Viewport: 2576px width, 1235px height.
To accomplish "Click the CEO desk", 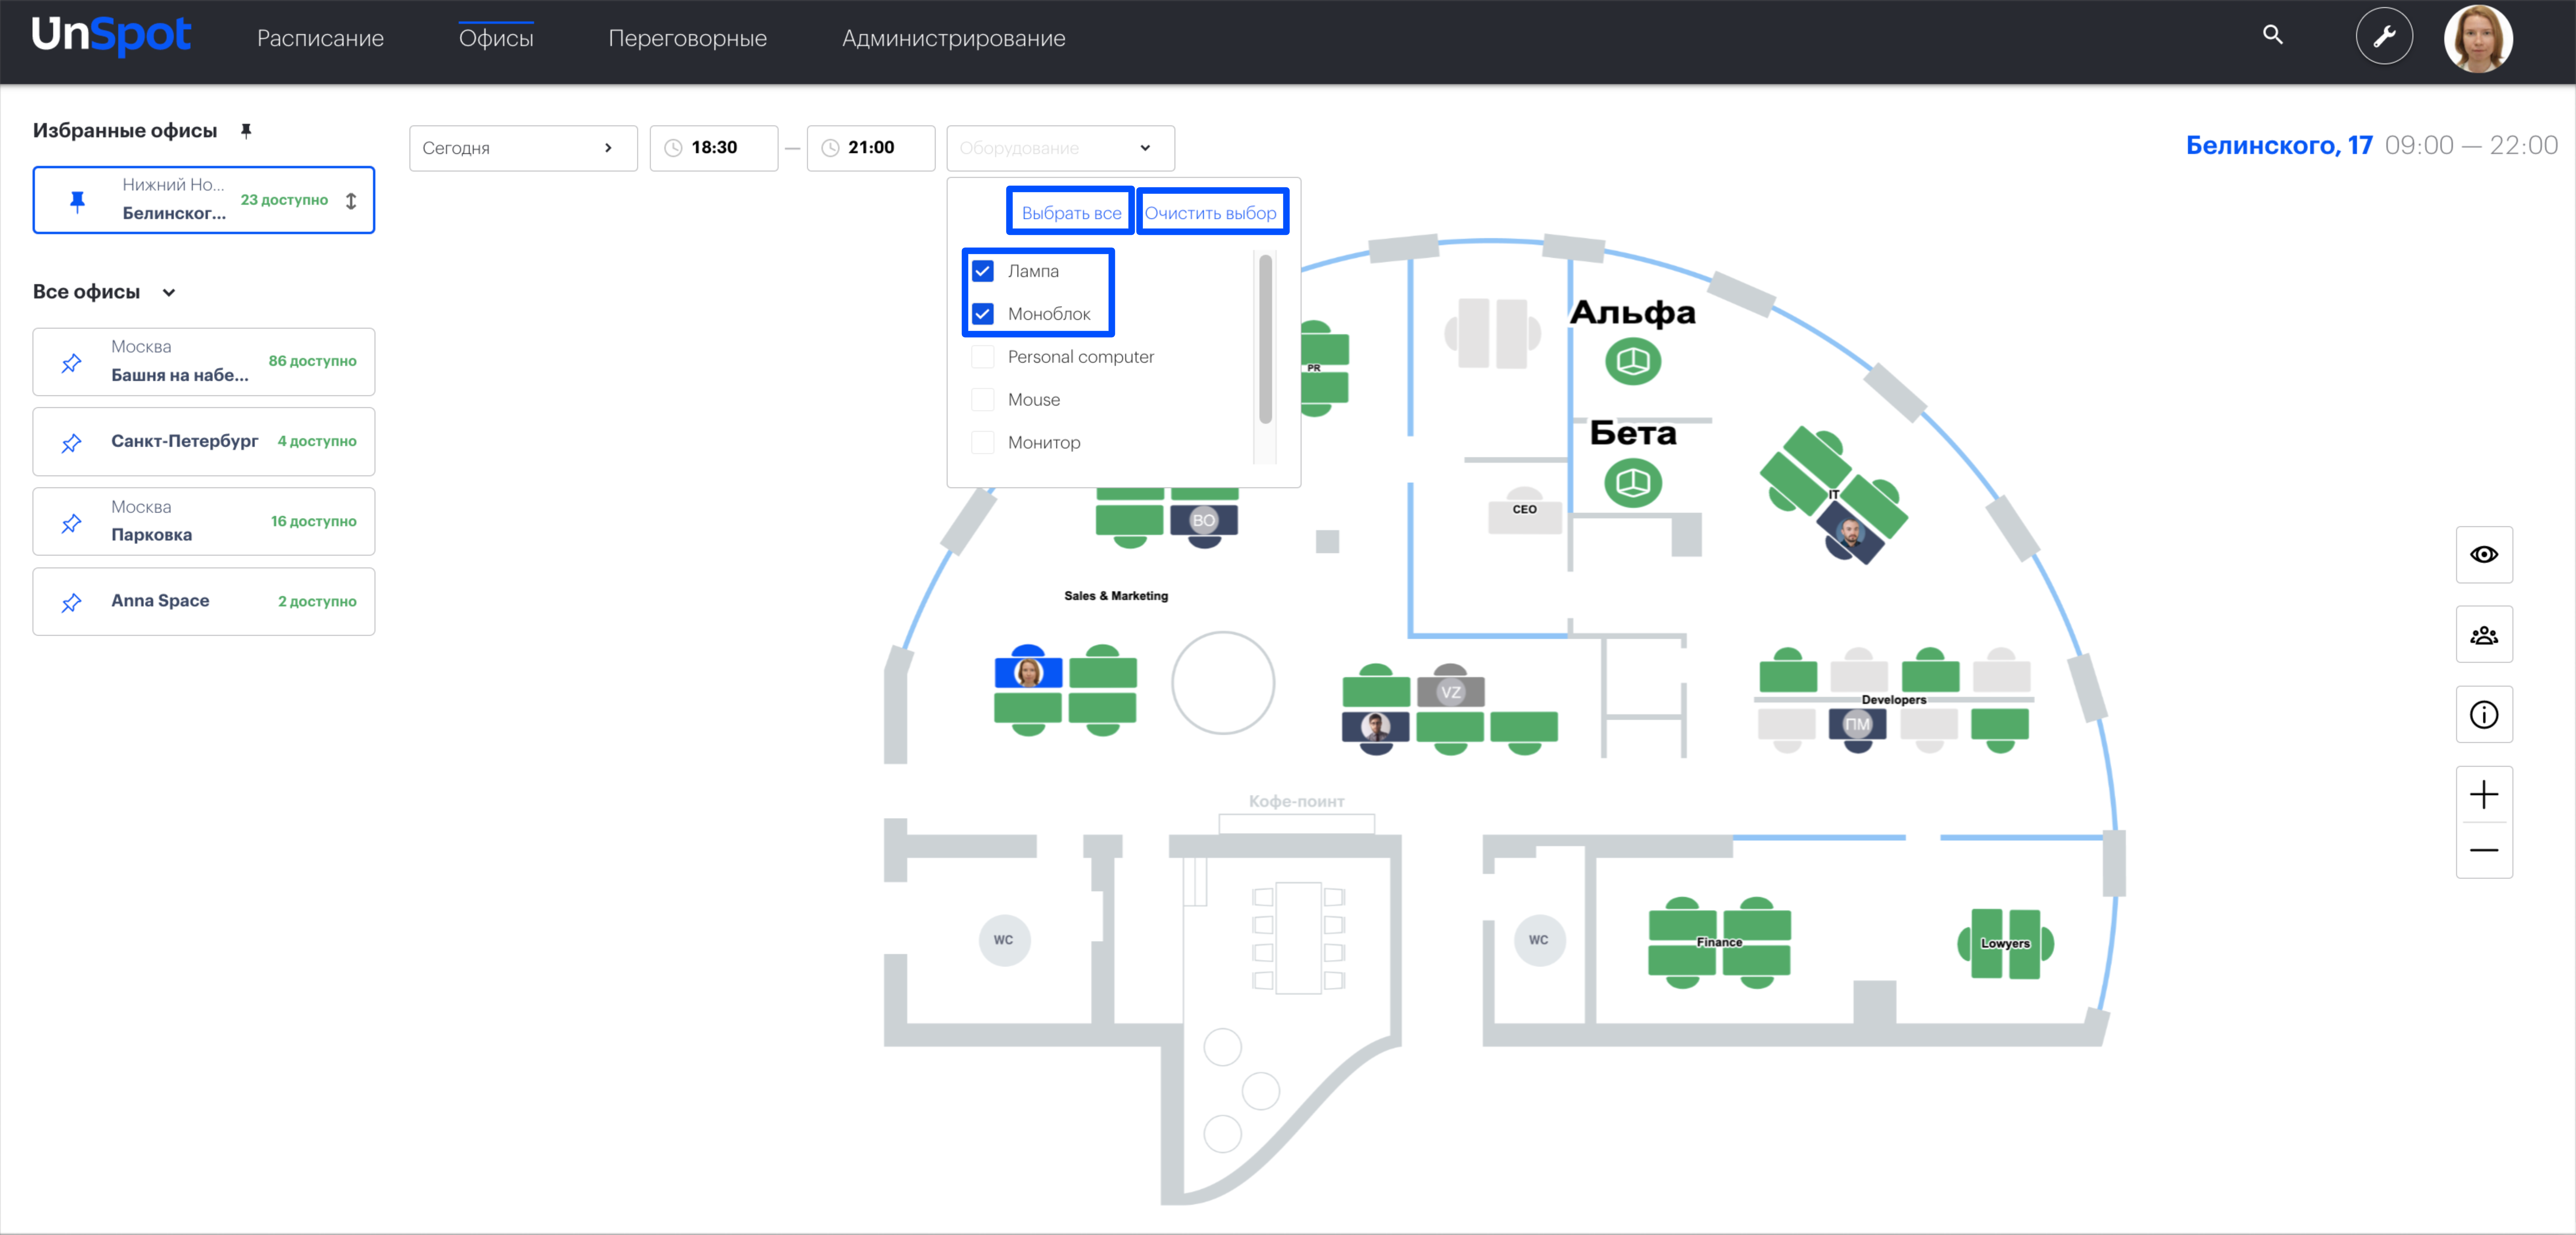I will click(x=1524, y=512).
